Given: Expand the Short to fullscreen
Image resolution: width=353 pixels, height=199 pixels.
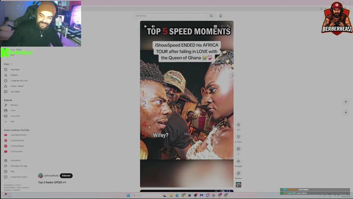Looking at the screenshot, I should (228, 27).
